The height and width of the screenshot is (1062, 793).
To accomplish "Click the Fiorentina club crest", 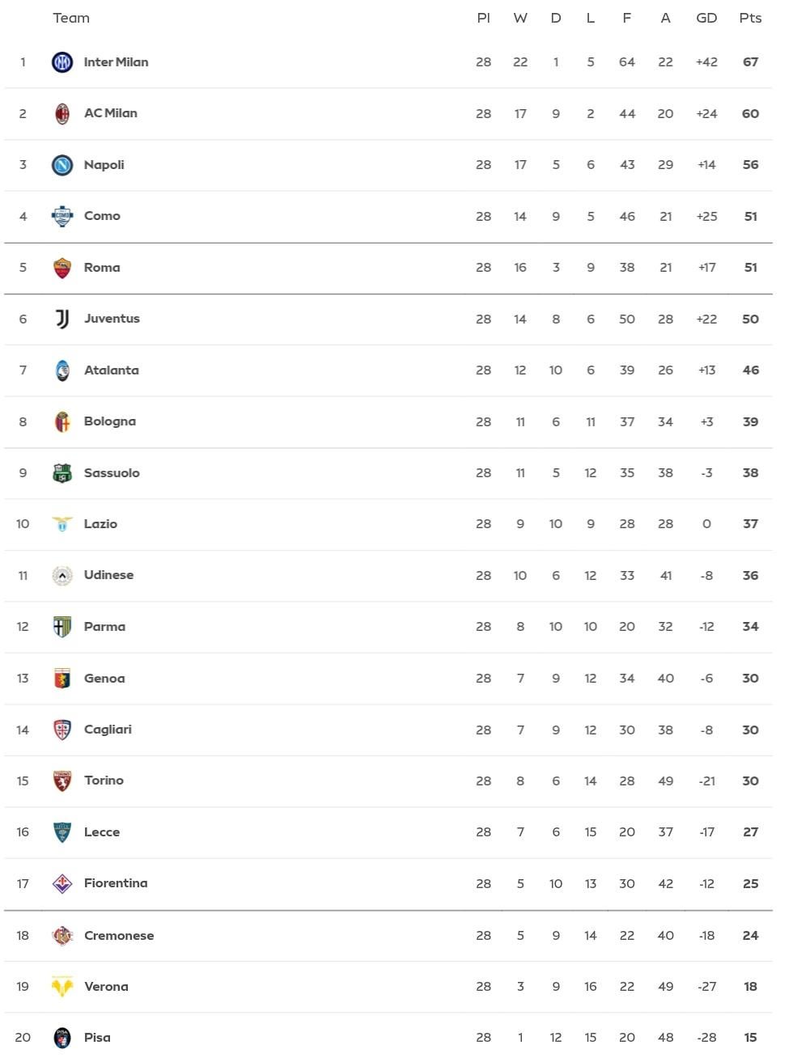I will click(x=62, y=883).
